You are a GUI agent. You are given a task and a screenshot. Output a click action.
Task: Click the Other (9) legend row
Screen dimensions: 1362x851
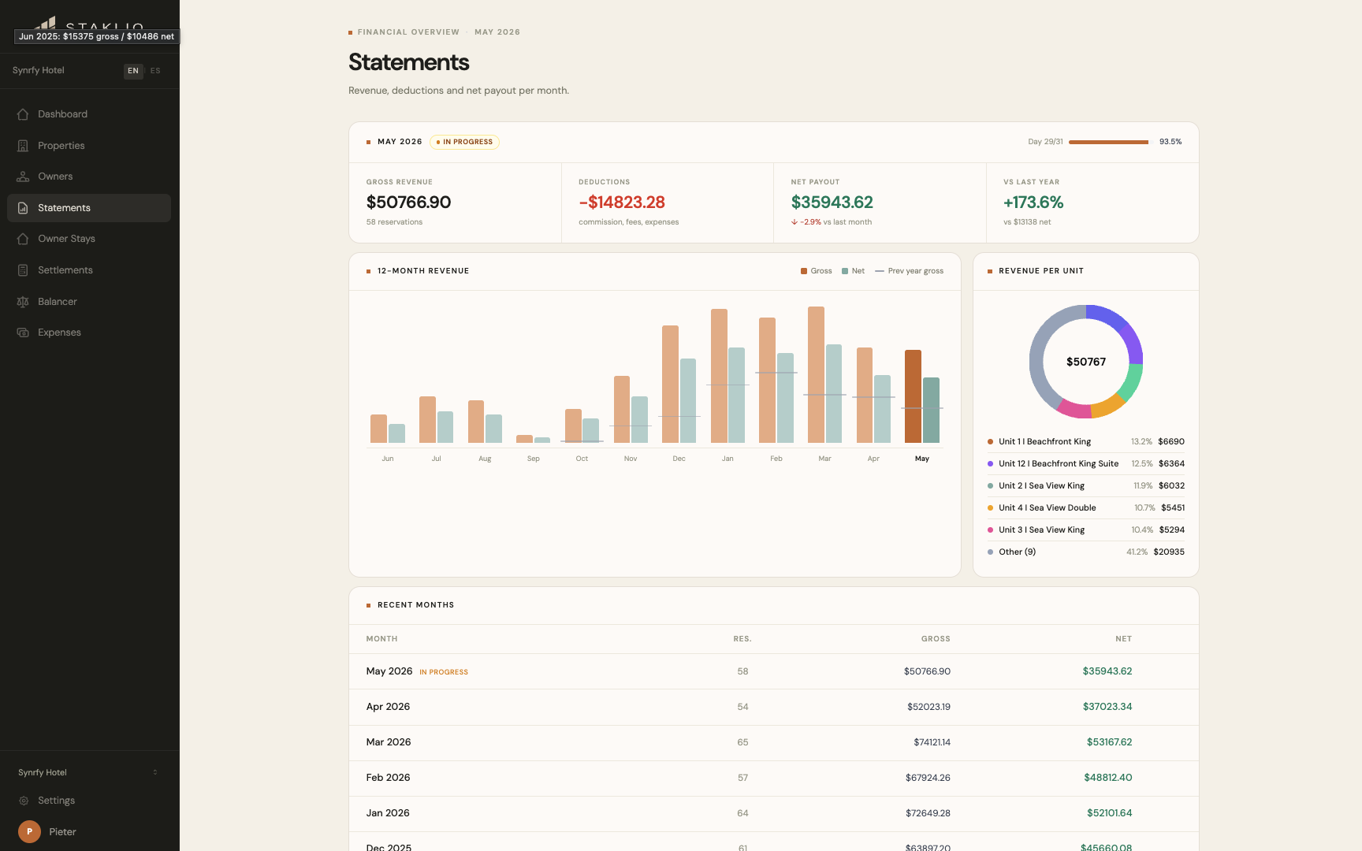pyautogui.click(x=1086, y=552)
